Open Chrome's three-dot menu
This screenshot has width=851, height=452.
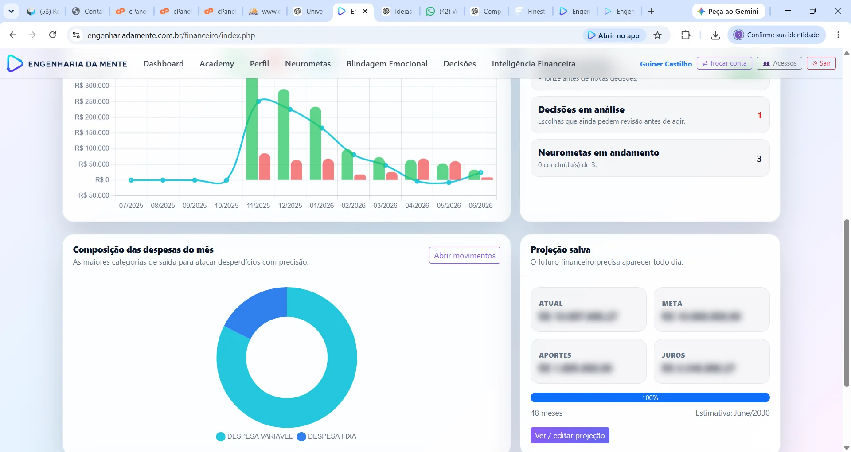pos(838,35)
